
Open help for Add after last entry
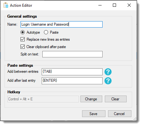point(108,81)
